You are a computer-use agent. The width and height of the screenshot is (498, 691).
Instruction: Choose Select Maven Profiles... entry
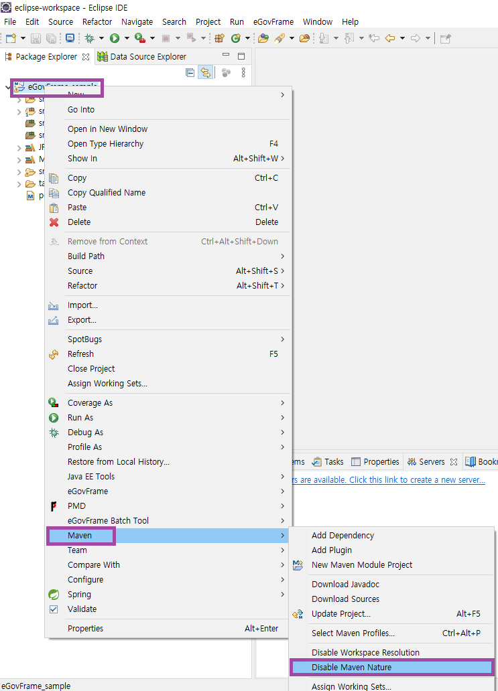391,633
